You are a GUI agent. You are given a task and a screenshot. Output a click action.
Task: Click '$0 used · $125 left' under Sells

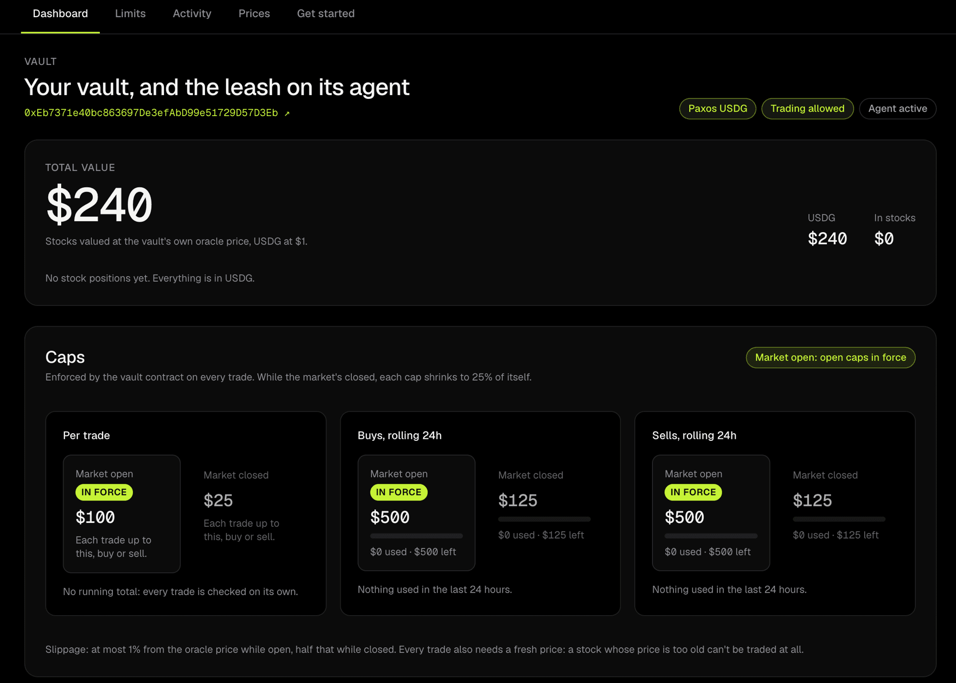(836, 535)
